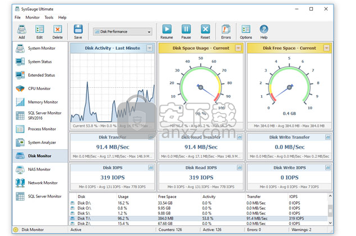Image resolution: width=356 pixels, height=236 pixels.
Task: Expand the Disk Activity panel dropdown arrow
Action: (150, 48)
